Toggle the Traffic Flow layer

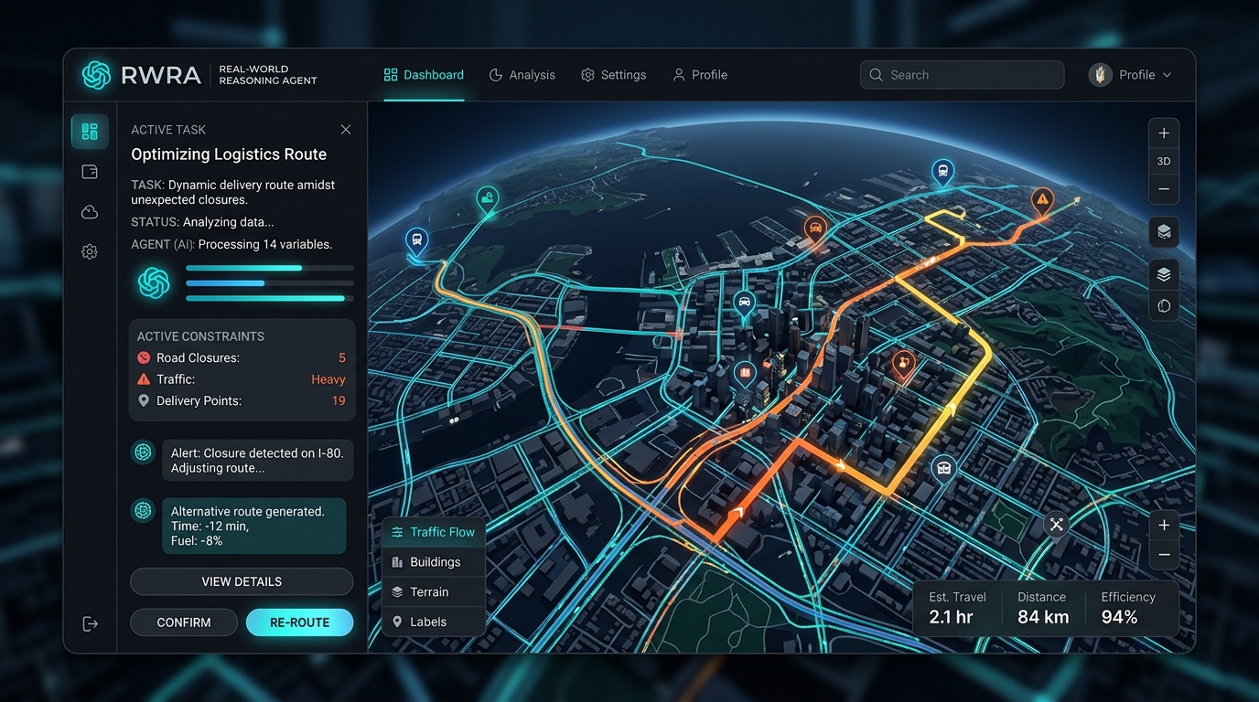[434, 532]
